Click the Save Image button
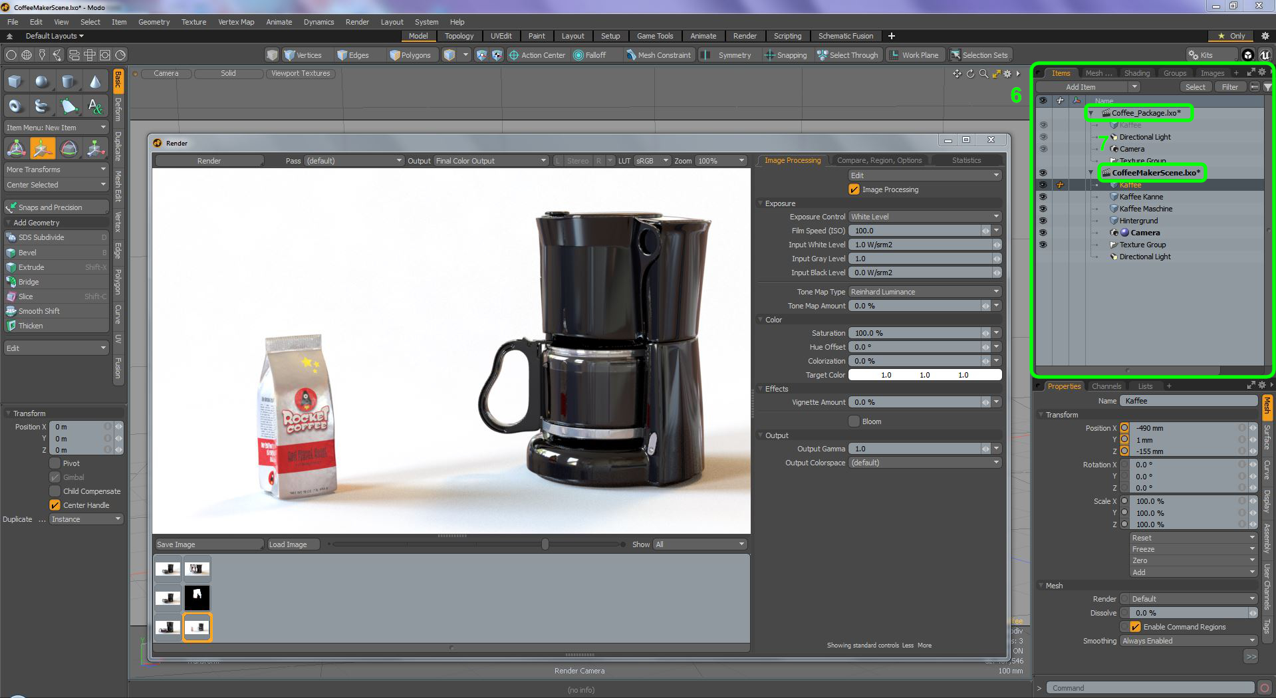Viewport: 1276px width, 698px height. click(x=209, y=544)
